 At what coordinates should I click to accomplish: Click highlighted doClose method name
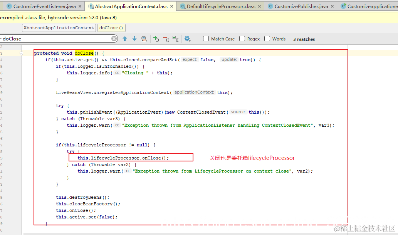point(84,53)
